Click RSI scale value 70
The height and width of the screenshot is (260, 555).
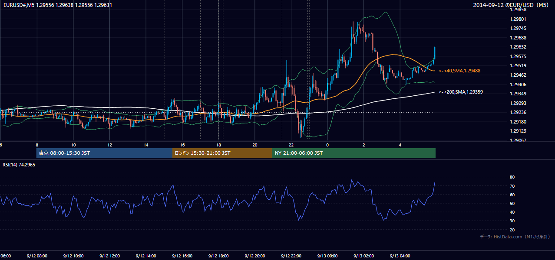click(512, 186)
